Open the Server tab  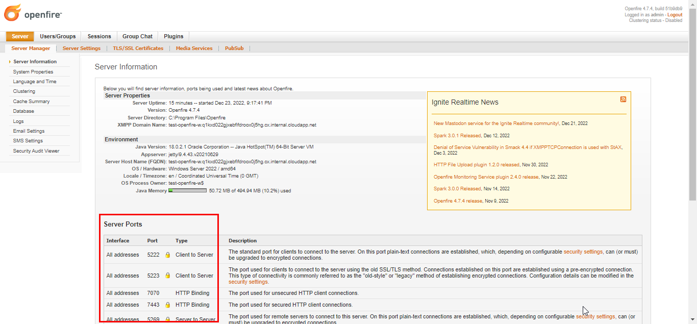[x=20, y=36]
